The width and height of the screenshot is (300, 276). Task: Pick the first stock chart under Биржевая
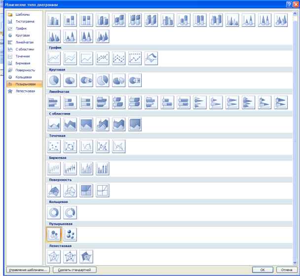click(x=54, y=168)
